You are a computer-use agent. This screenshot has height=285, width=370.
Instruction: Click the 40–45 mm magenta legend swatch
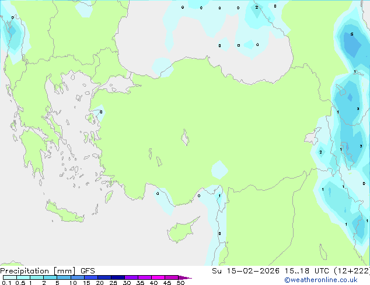point(158,277)
